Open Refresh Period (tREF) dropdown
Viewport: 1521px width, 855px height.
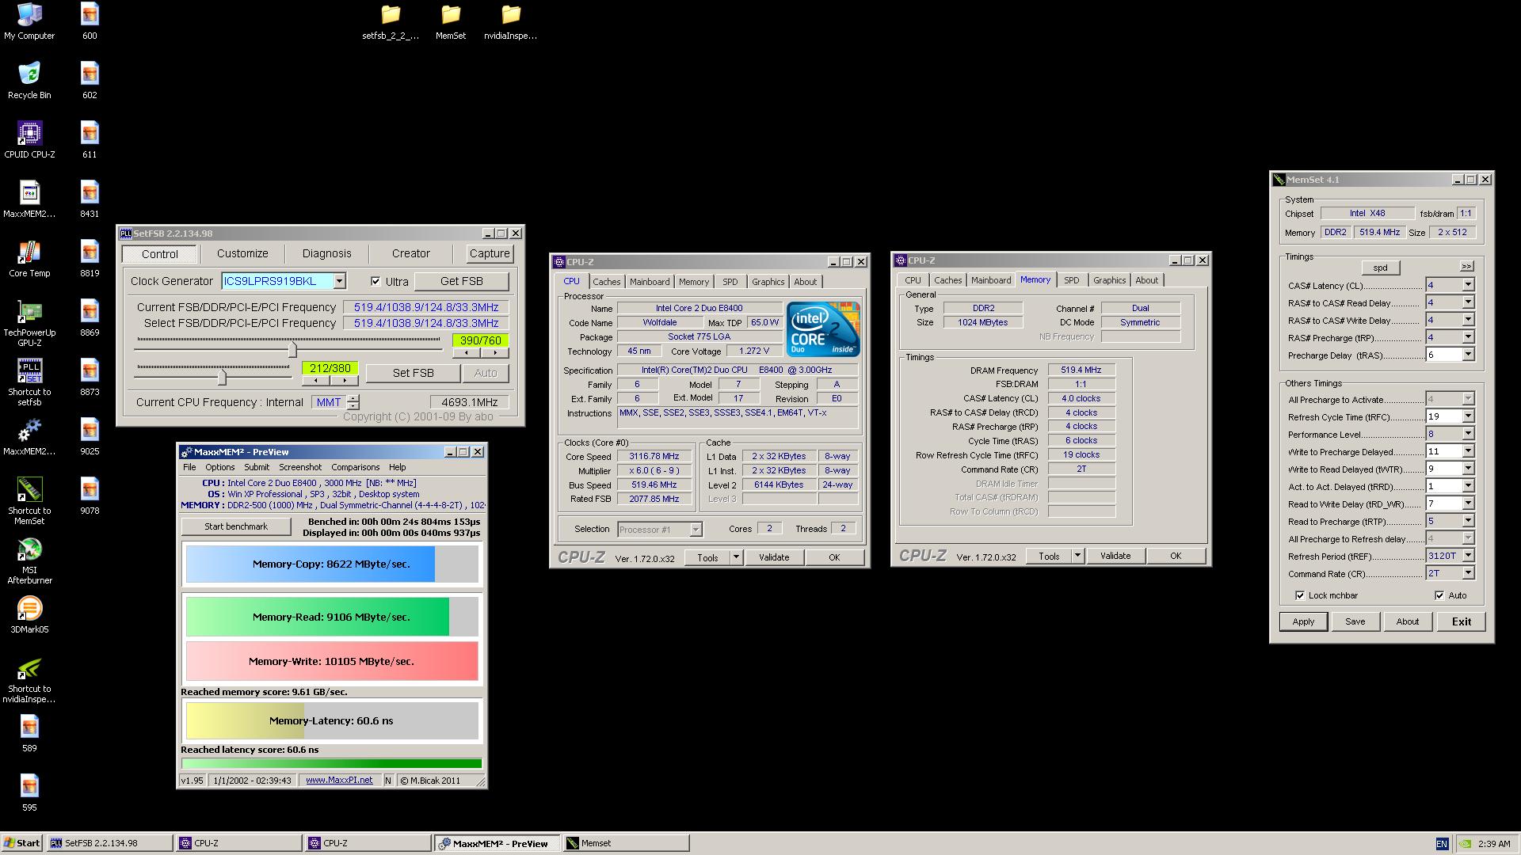coord(1468,556)
